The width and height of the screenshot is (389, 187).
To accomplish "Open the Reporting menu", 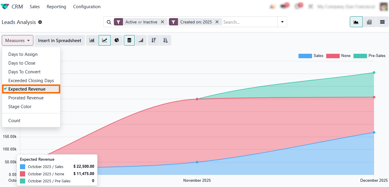I will pyautogui.click(x=56, y=7).
